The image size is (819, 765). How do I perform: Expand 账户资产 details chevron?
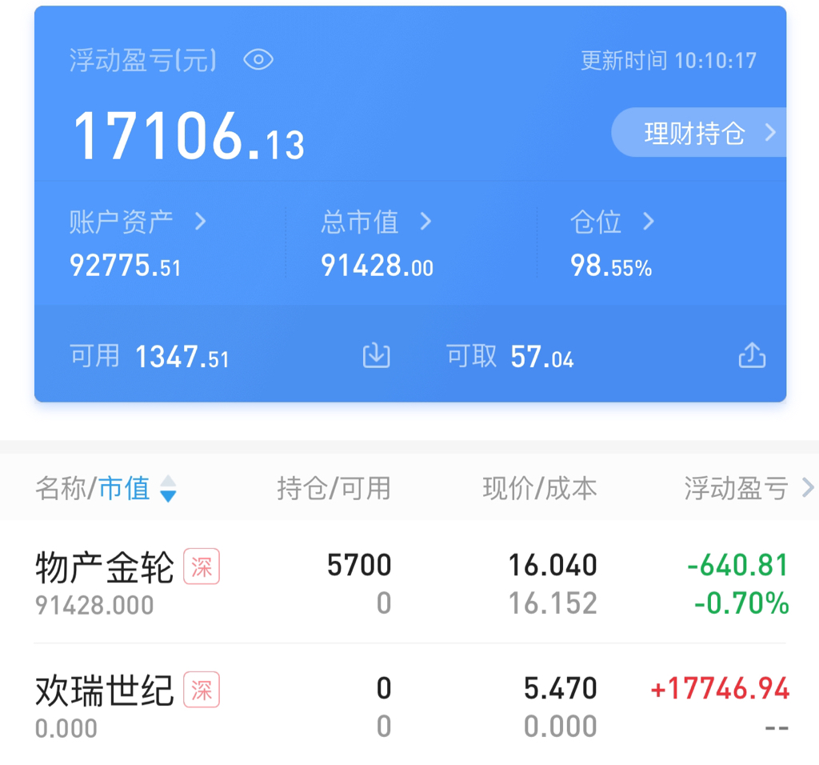(200, 222)
